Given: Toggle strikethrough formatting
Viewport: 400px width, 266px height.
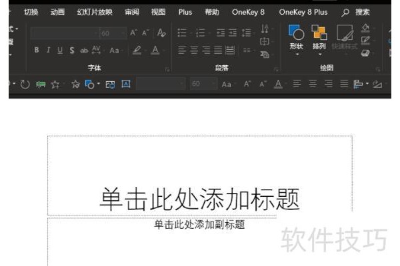Looking at the screenshot, I should 84,51.
